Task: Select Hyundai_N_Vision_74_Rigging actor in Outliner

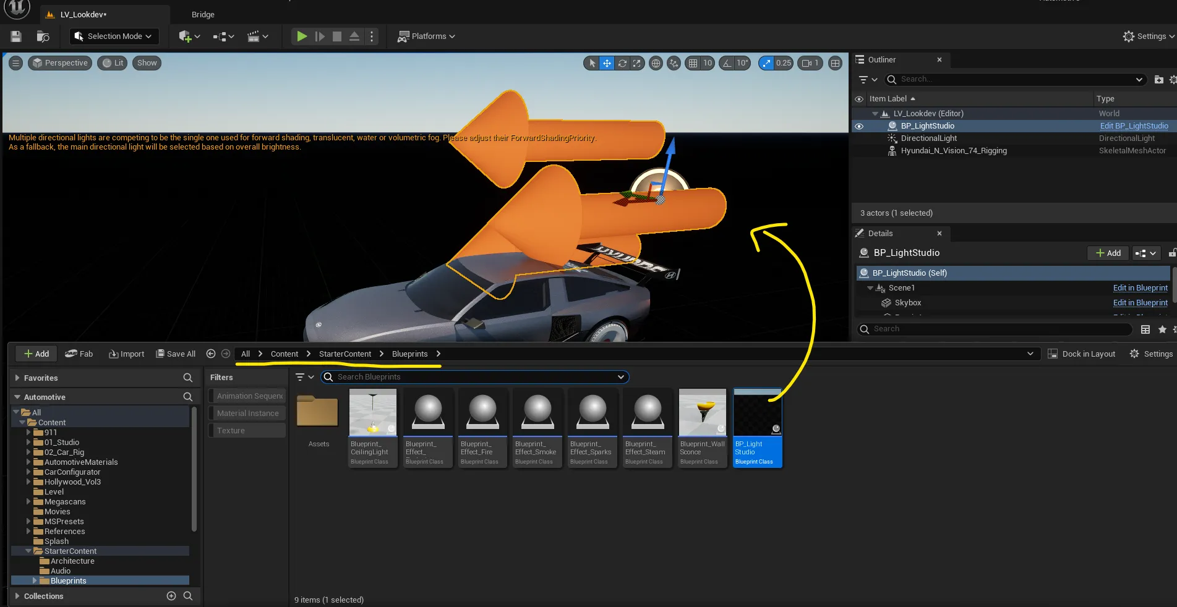Action: 954,151
